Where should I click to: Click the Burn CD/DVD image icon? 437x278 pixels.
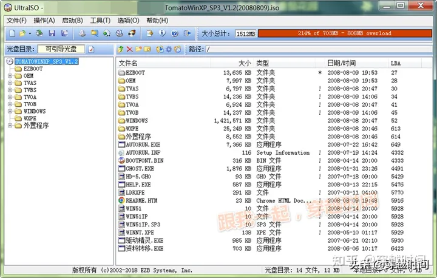(x=132, y=33)
